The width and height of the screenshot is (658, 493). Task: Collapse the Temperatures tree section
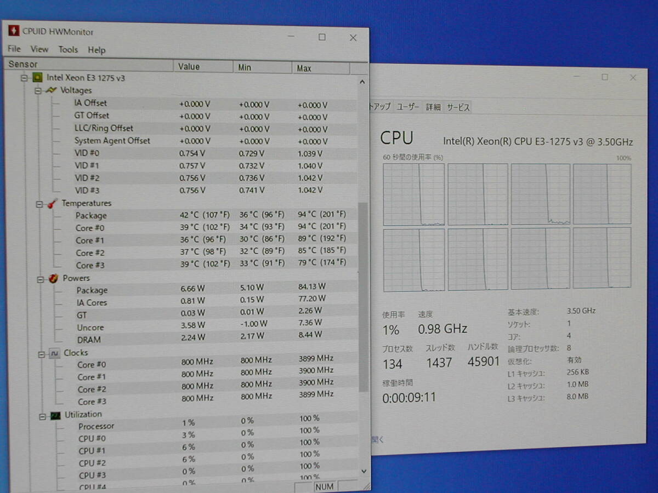coord(39,204)
